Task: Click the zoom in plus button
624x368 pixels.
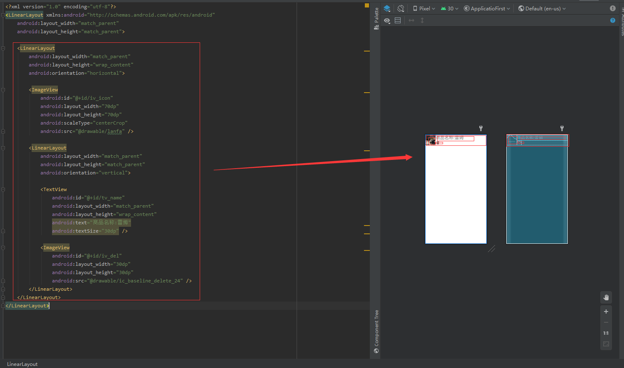Action: click(x=606, y=312)
